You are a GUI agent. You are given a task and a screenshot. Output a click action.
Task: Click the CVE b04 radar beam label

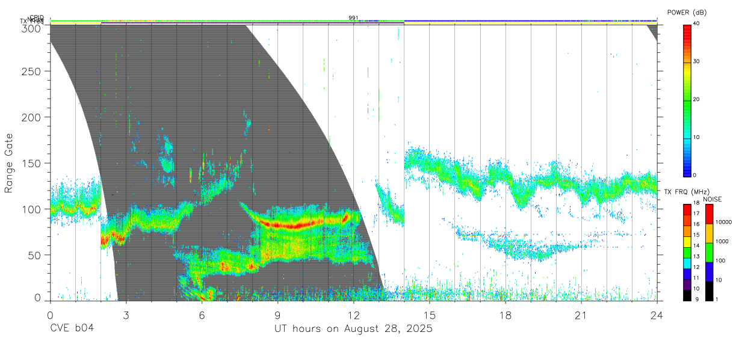(72, 328)
